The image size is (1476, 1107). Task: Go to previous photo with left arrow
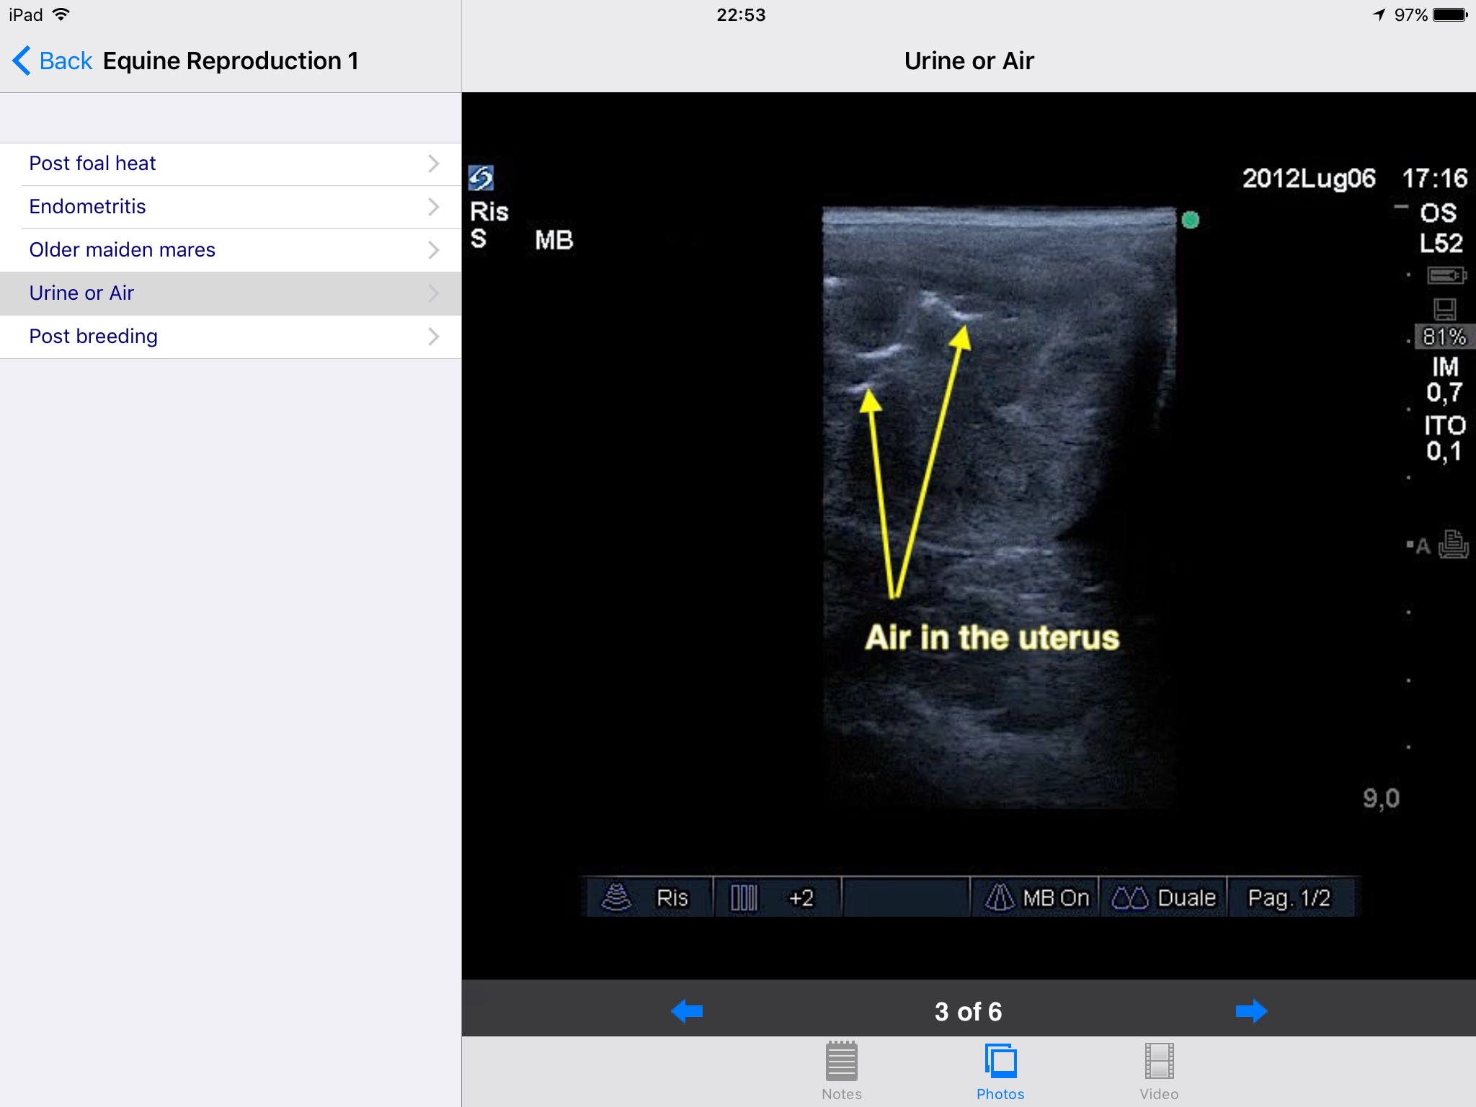click(x=687, y=1011)
